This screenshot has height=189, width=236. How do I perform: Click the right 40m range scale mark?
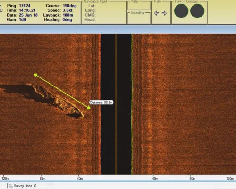155,178
